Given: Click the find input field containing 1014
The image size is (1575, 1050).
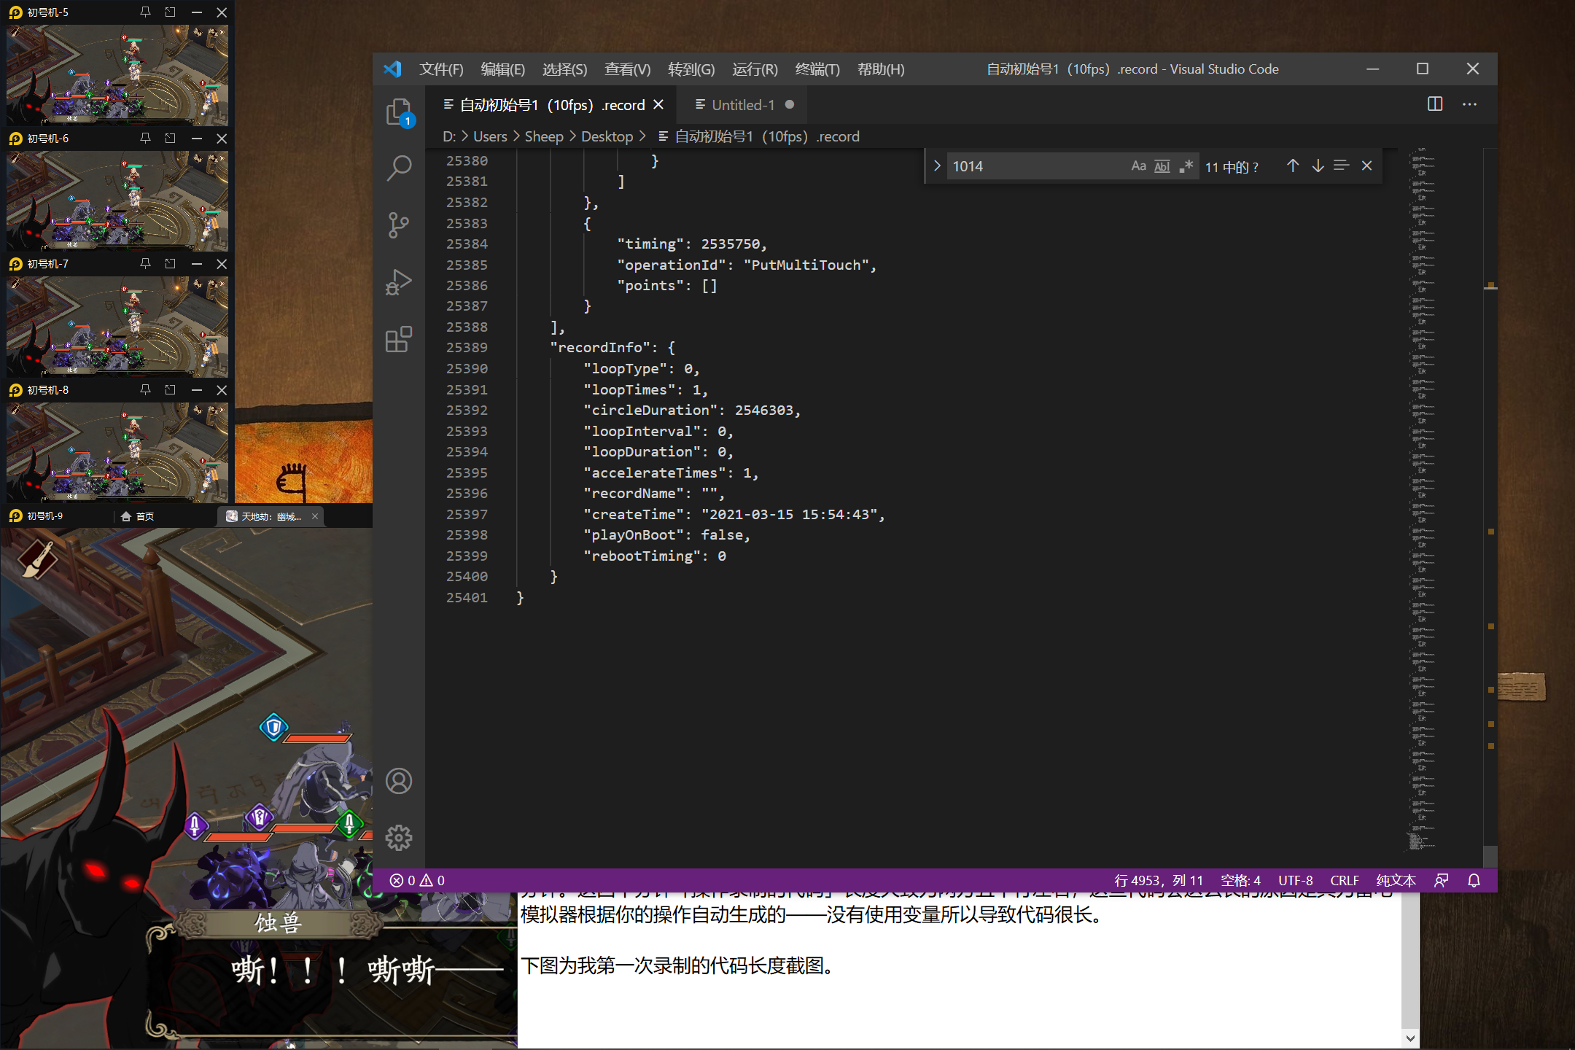Looking at the screenshot, I should 1037,166.
